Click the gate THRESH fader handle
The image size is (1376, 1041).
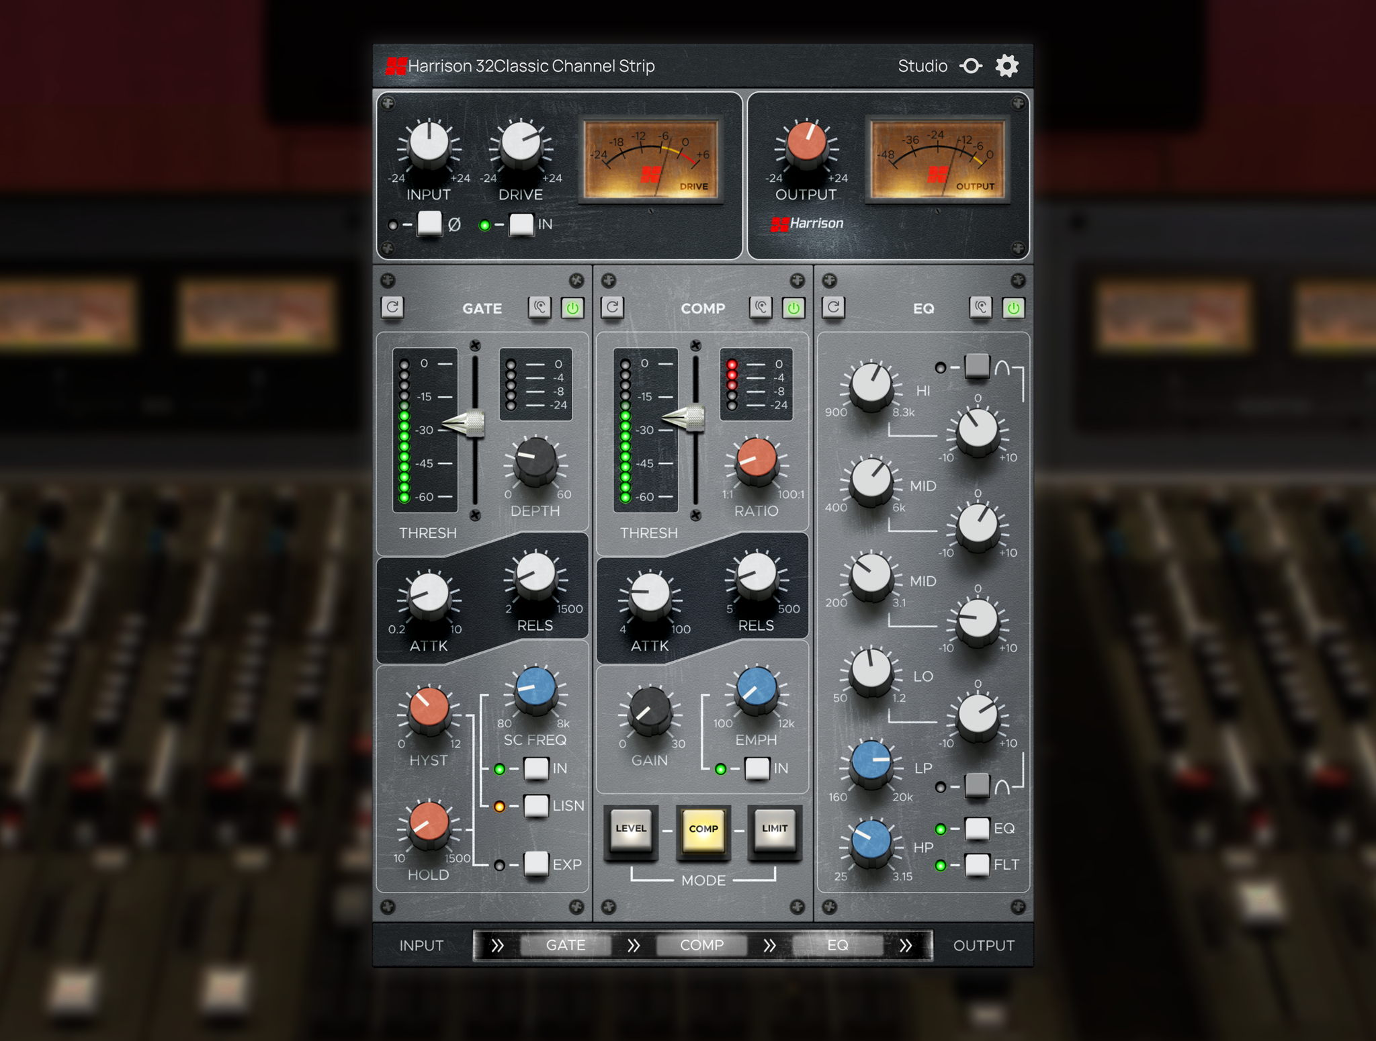click(465, 423)
